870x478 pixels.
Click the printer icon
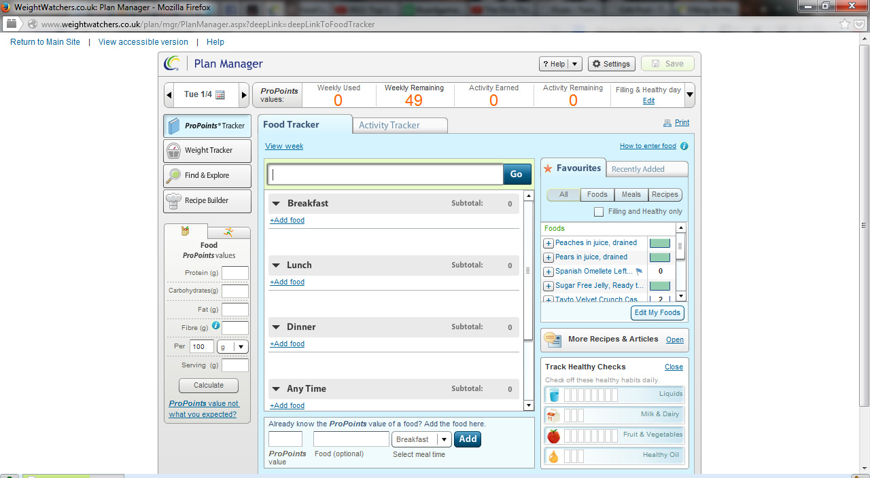pos(667,124)
